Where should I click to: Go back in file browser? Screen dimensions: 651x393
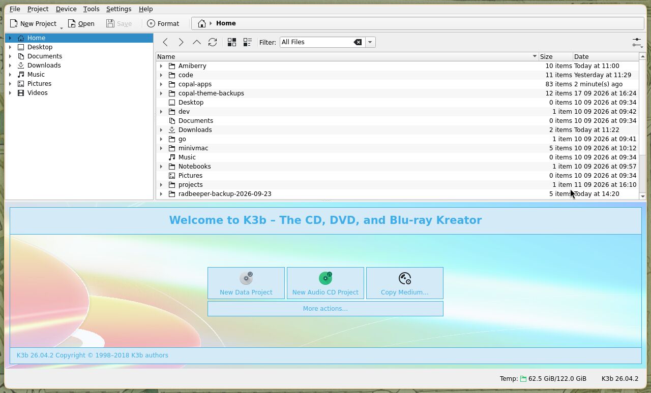tap(165, 42)
